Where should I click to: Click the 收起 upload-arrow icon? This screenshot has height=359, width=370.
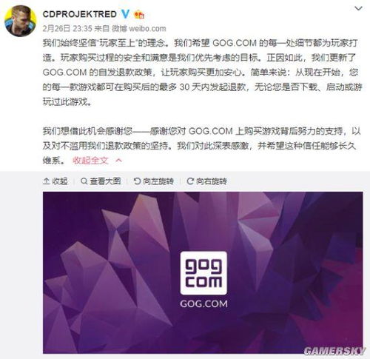pyautogui.click(x=46, y=181)
